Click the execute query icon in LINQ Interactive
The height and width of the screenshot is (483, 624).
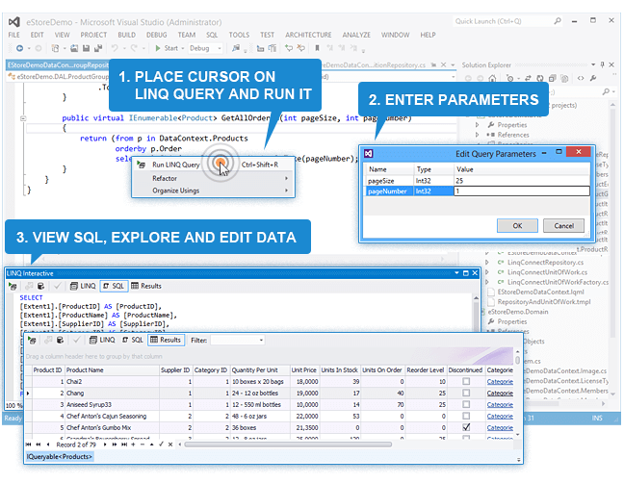pyautogui.click(x=12, y=286)
